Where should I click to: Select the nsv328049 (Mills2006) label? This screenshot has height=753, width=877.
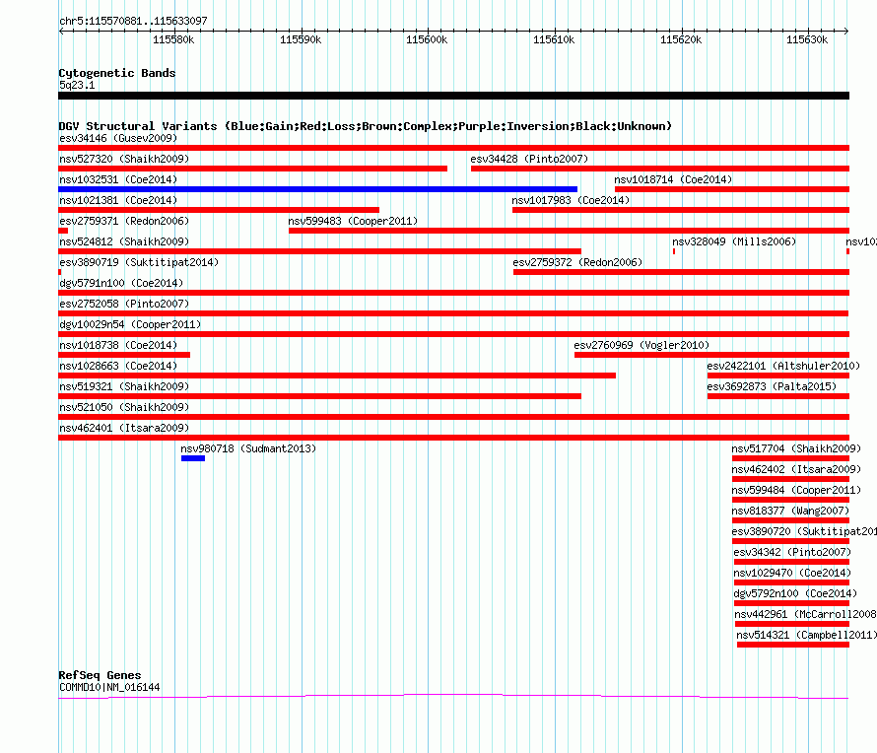pyautogui.click(x=734, y=241)
